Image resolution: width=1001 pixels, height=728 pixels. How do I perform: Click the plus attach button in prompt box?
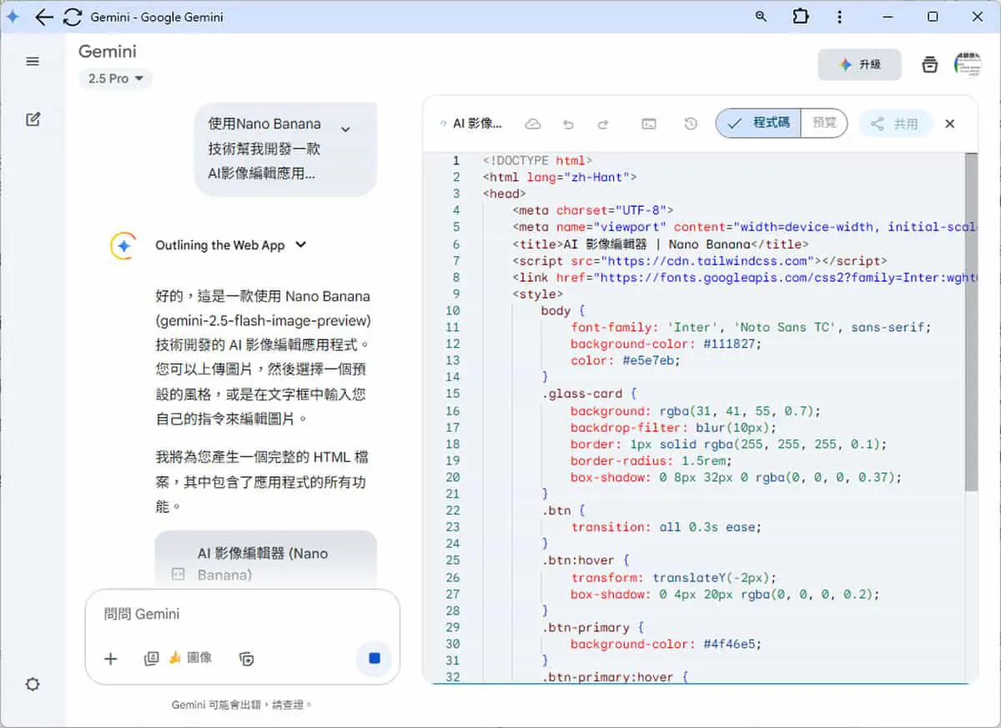[x=111, y=659]
